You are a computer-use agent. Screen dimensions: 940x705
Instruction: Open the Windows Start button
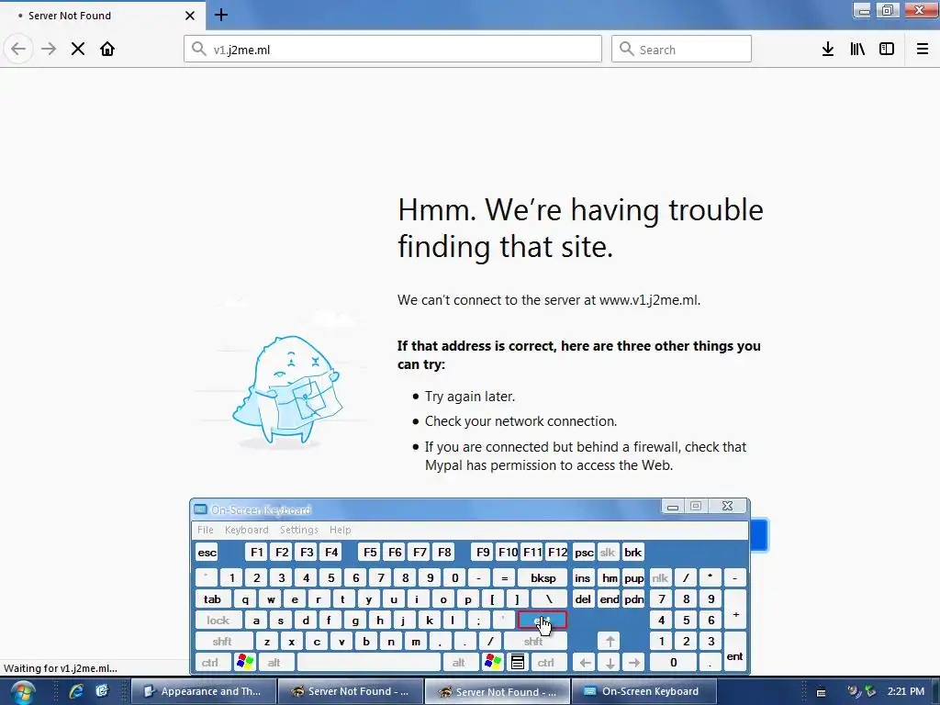point(22,692)
